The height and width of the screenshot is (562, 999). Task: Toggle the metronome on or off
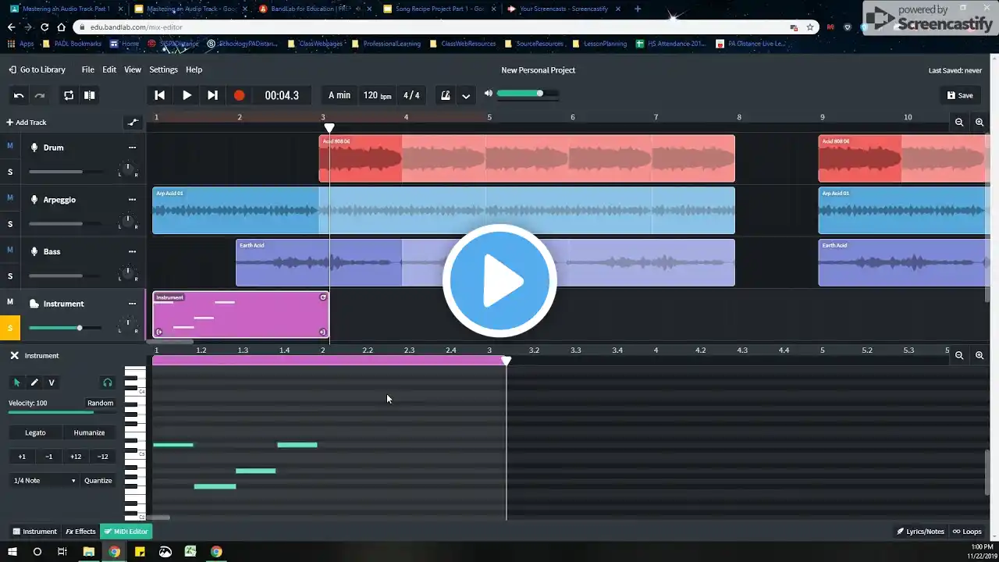point(446,95)
